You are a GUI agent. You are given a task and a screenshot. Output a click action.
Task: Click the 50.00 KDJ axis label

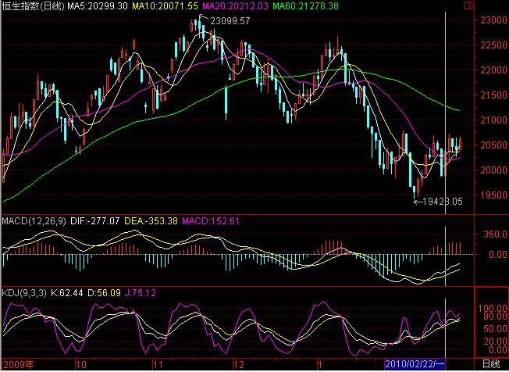pos(495,328)
